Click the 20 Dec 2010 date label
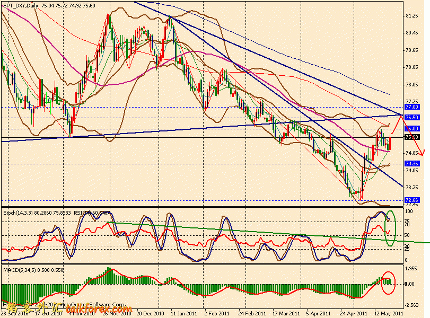Viewport: 430px width, 318px height. click(150, 313)
